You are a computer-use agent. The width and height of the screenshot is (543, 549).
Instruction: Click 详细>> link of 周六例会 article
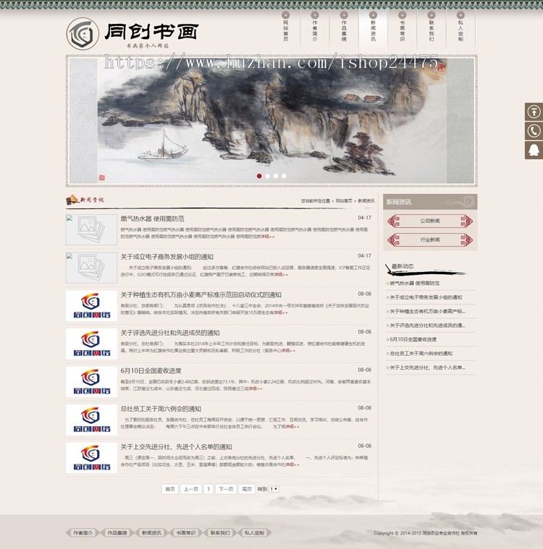292,427
